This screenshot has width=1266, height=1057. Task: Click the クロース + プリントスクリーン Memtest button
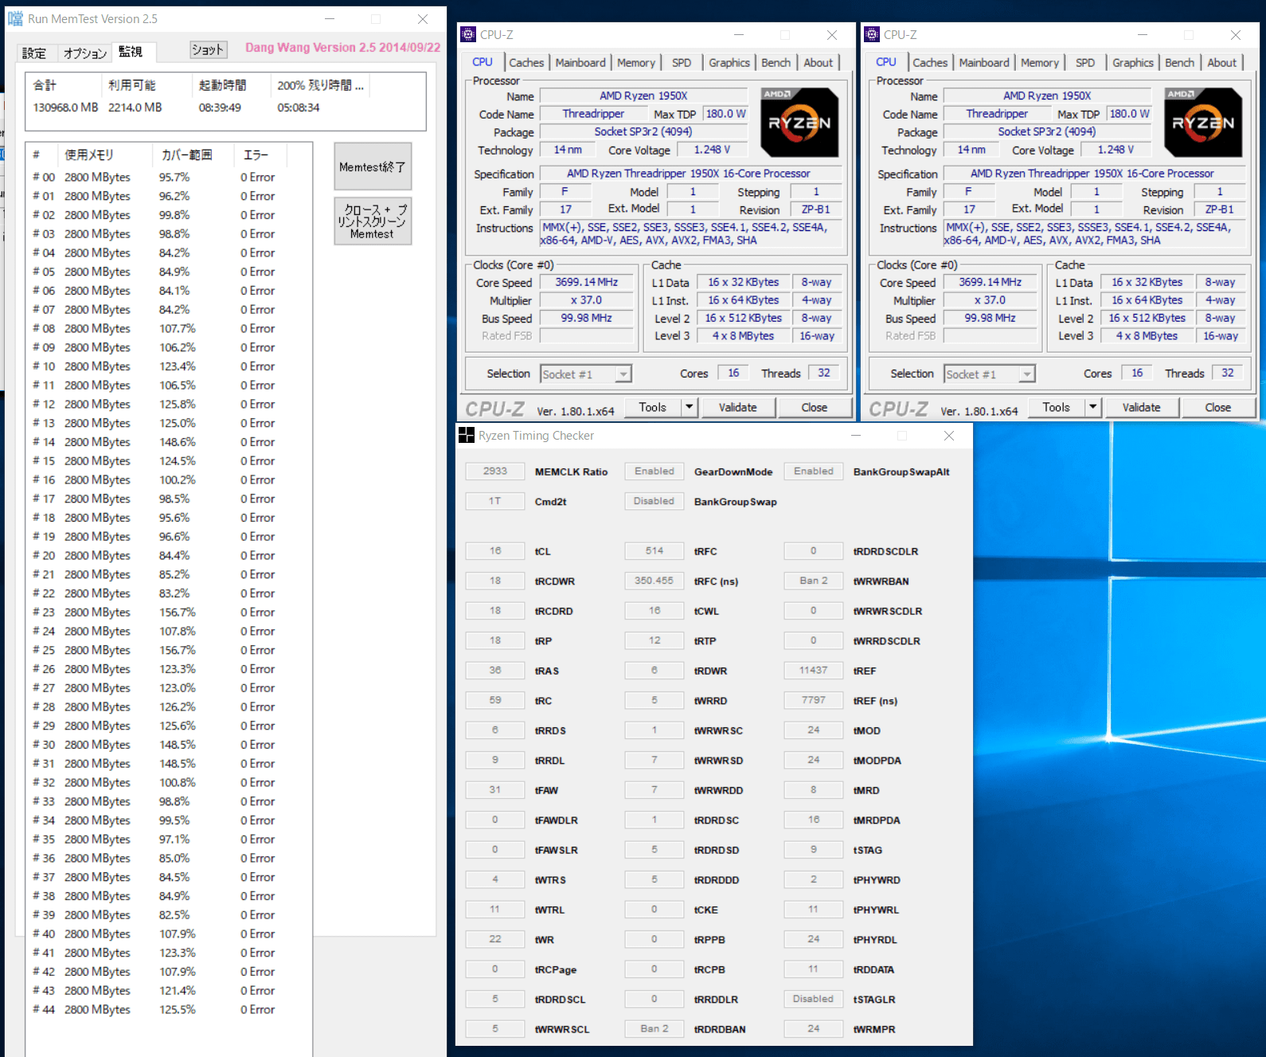click(373, 221)
